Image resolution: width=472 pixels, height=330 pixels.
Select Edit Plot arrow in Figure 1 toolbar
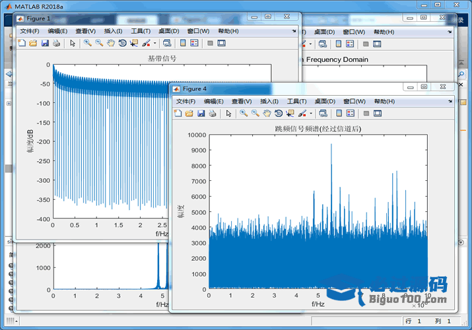click(x=73, y=43)
